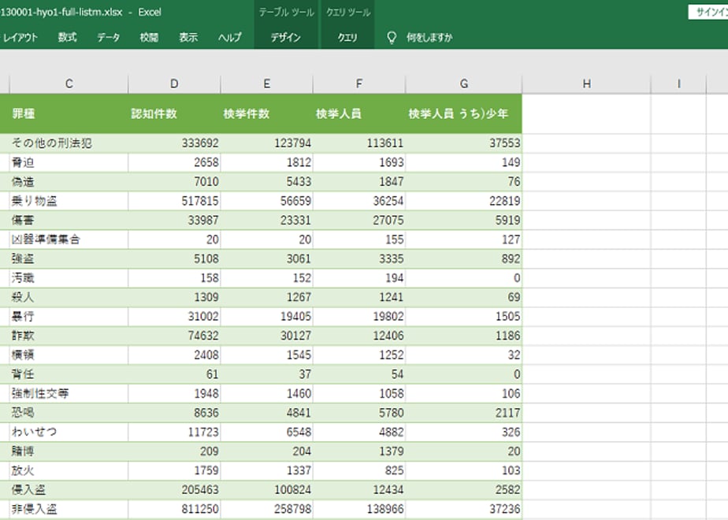The height and width of the screenshot is (520, 728).
Task: Click the cell containing 37553
Action: coord(464,143)
